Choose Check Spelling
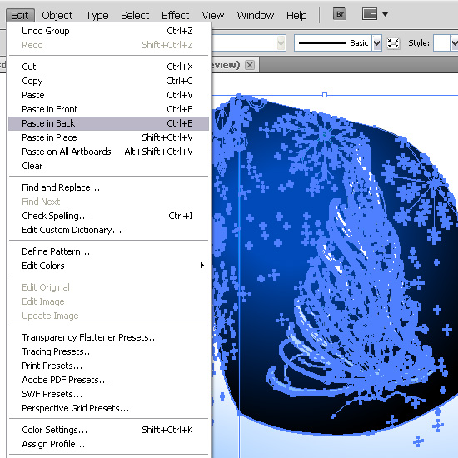The image size is (458, 458). (108, 216)
